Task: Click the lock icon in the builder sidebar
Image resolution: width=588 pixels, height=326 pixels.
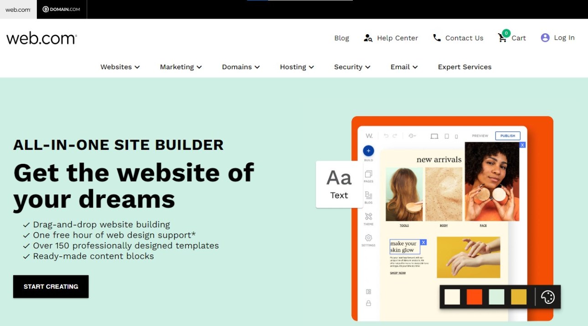Action: [x=368, y=303]
